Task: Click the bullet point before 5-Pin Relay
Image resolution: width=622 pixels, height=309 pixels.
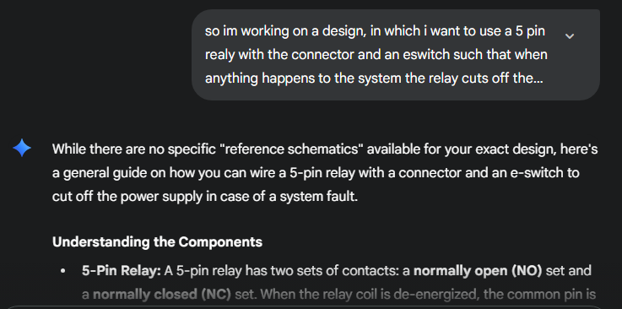Action: pos(62,271)
